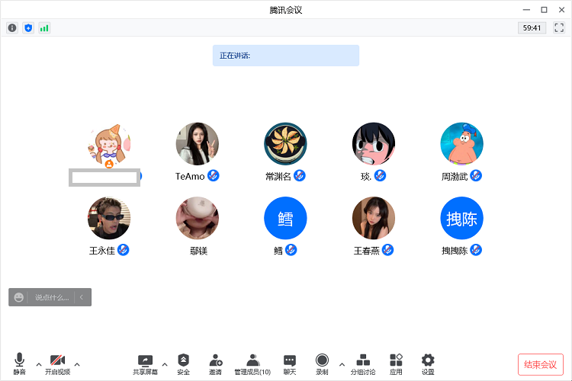Close the 腾讯会议 window

pos(562,10)
